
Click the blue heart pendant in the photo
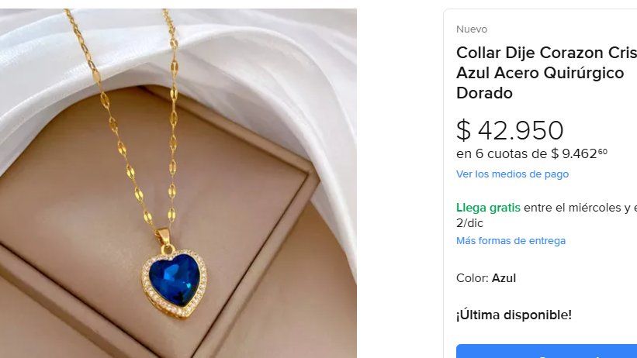[174, 279]
